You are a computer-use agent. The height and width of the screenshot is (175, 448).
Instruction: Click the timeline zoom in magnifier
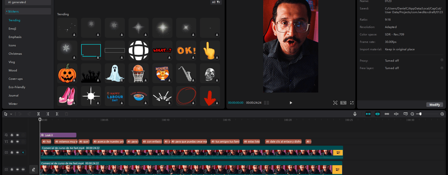coord(442,114)
